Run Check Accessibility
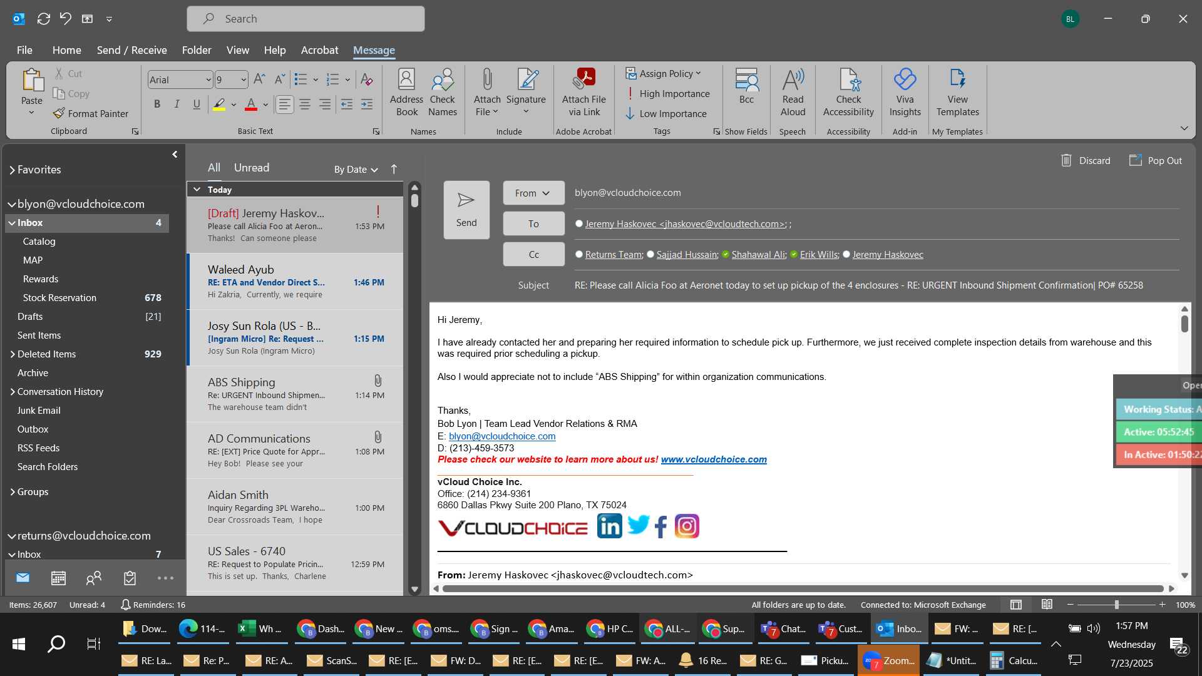 (848, 93)
